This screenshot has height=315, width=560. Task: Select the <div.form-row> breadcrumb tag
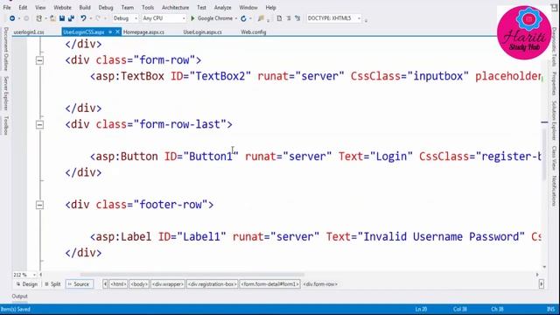pos(320,284)
